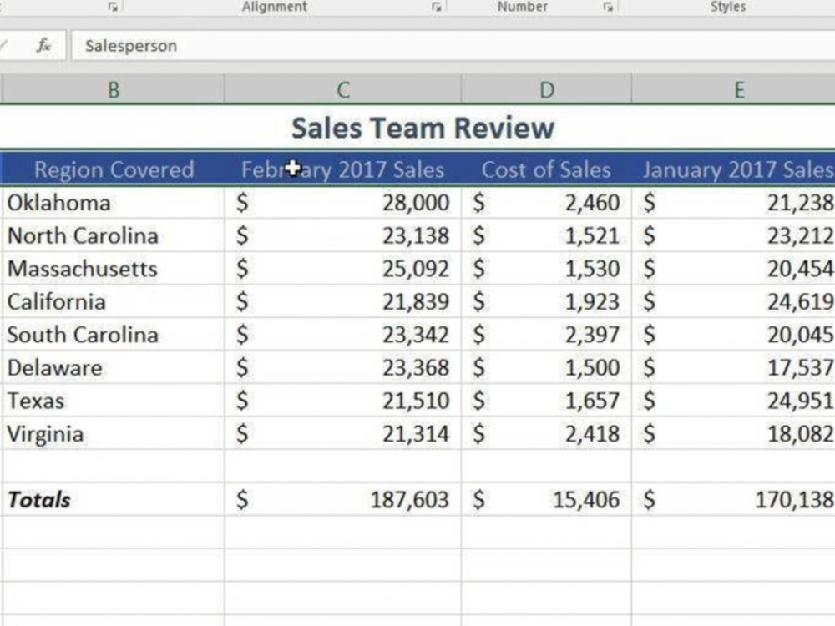Select column D header

(546, 89)
